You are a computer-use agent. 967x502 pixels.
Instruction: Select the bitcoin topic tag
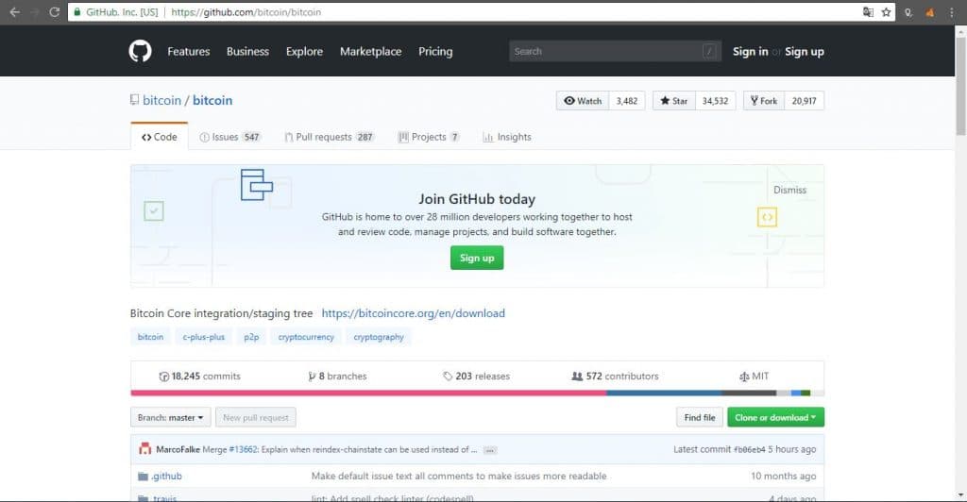coord(150,337)
